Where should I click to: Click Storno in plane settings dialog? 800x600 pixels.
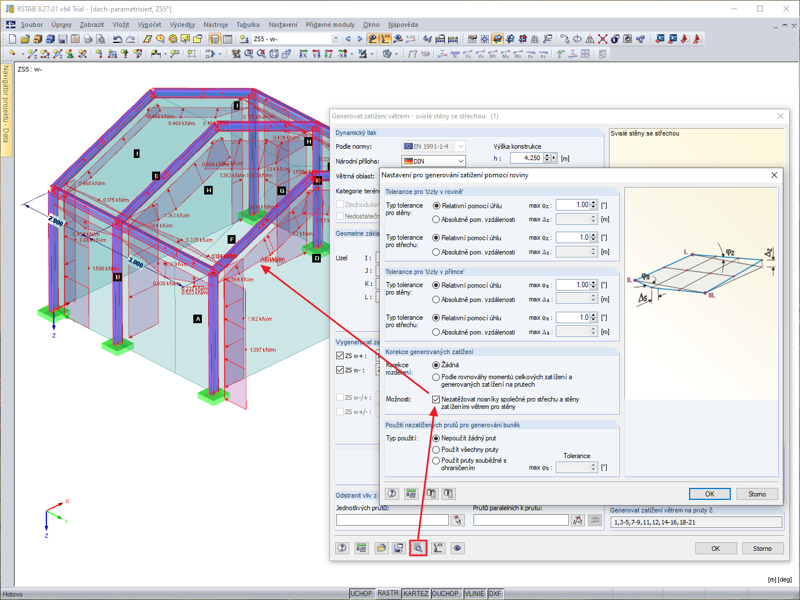coord(757,494)
